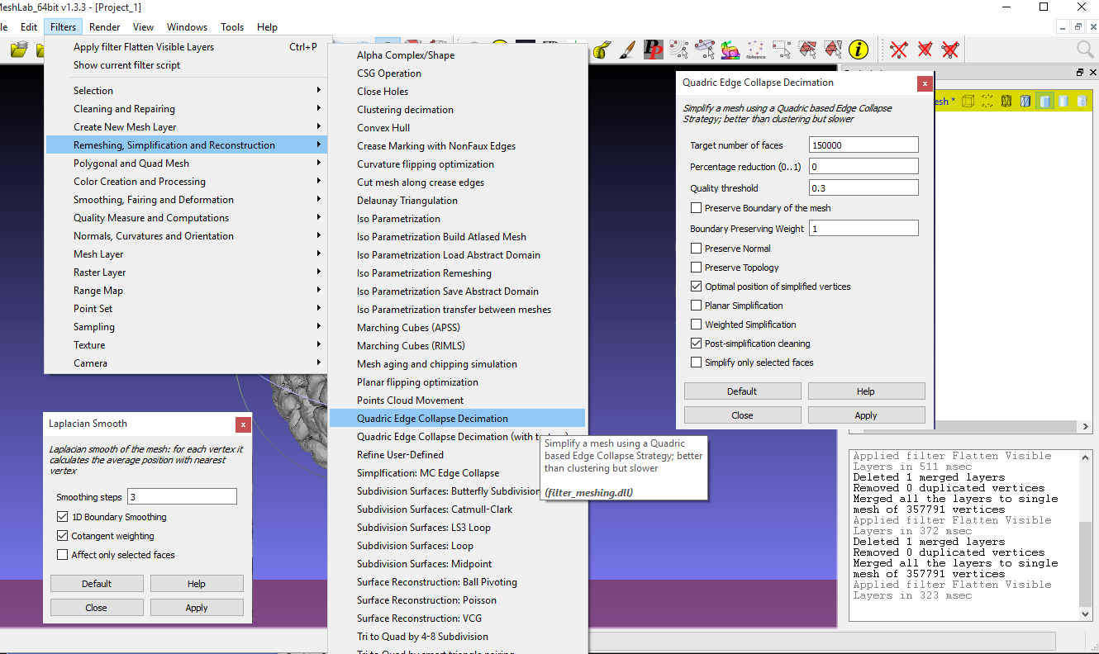Choose Show current filter script
This screenshot has height=654, width=1099.
pyautogui.click(x=186, y=65)
